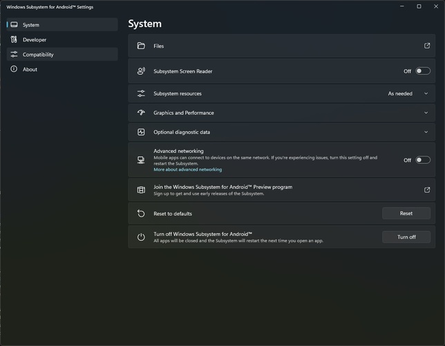Screen dimensions: 445x346
Task: Click the Advanced networking icon
Action: (141, 160)
